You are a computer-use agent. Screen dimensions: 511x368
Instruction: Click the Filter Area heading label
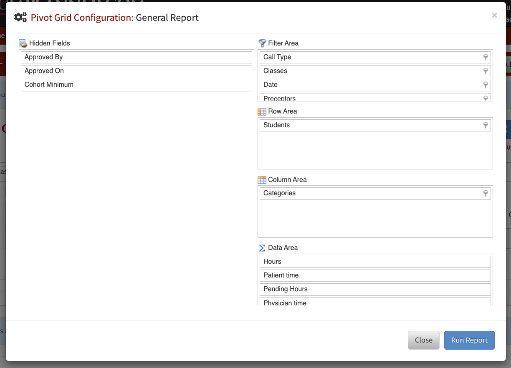pos(283,43)
